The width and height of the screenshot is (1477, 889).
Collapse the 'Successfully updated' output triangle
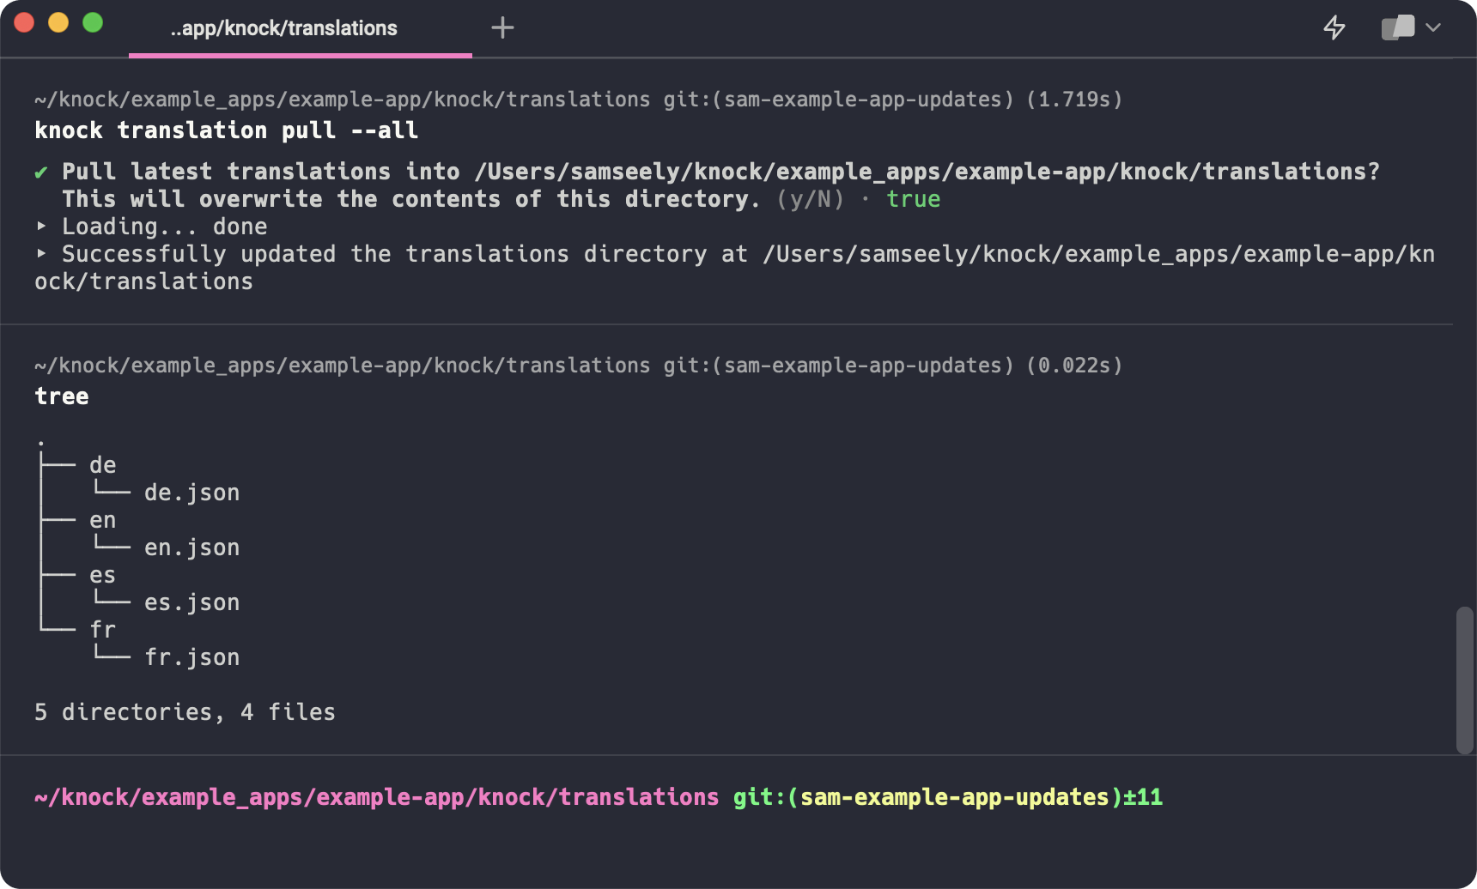40,254
